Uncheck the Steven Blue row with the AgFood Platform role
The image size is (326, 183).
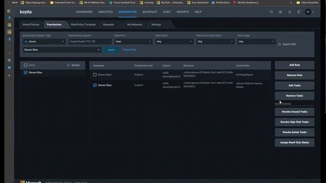point(95,85)
